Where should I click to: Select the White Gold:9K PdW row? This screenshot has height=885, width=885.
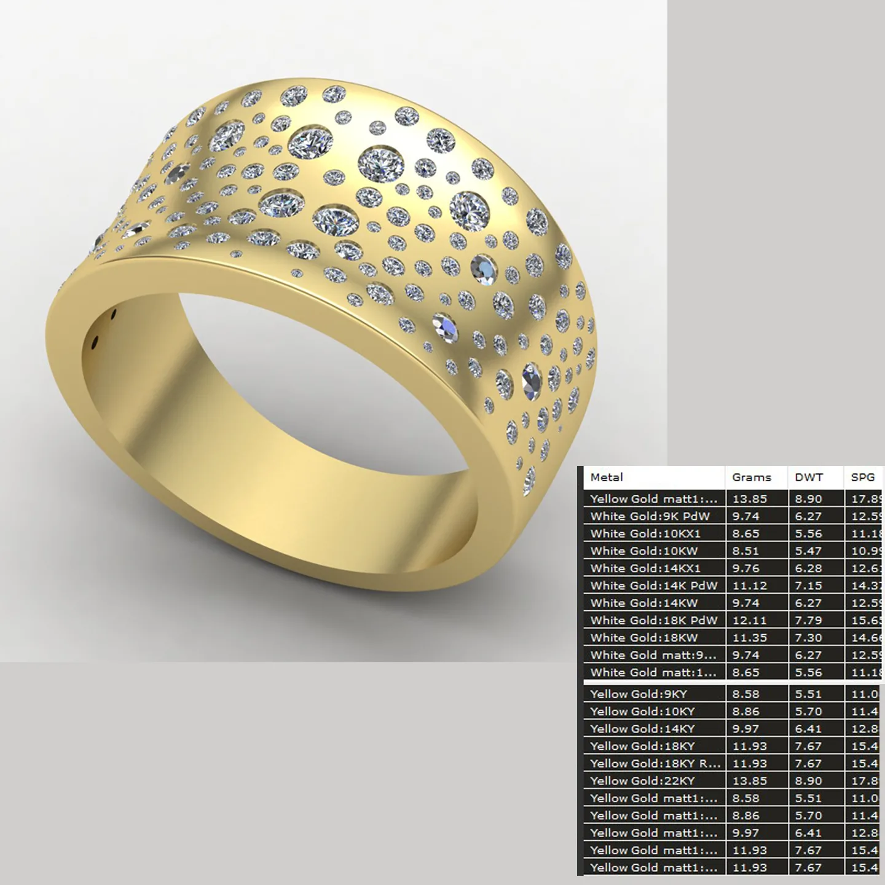click(x=734, y=516)
